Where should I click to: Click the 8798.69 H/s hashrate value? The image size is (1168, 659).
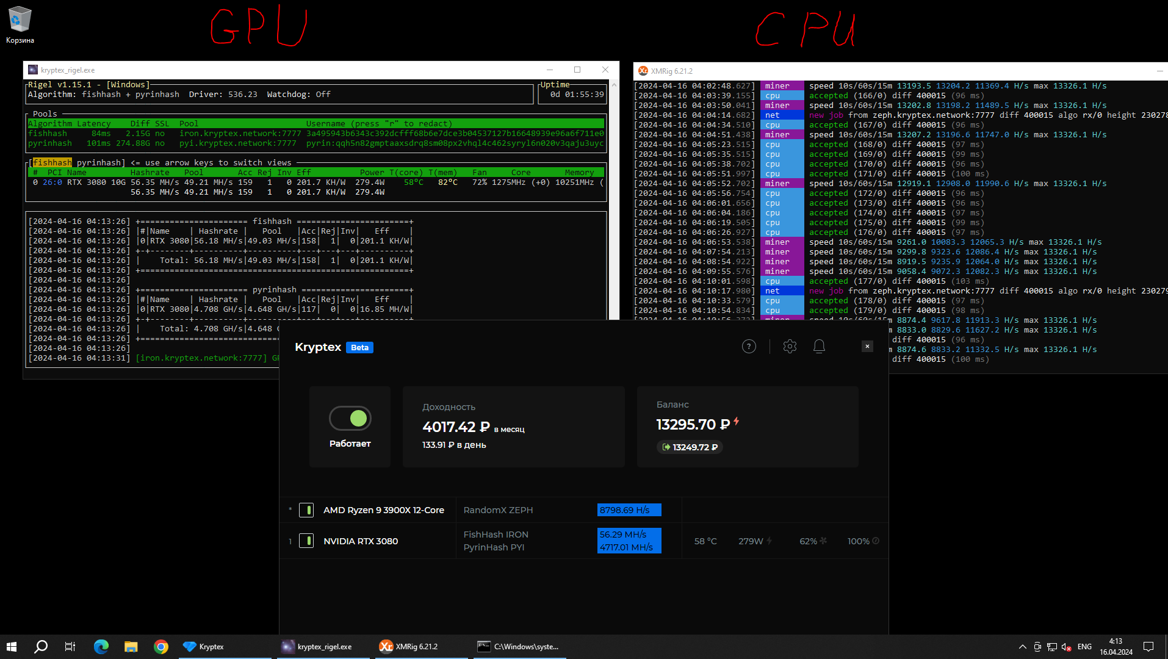tap(629, 510)
